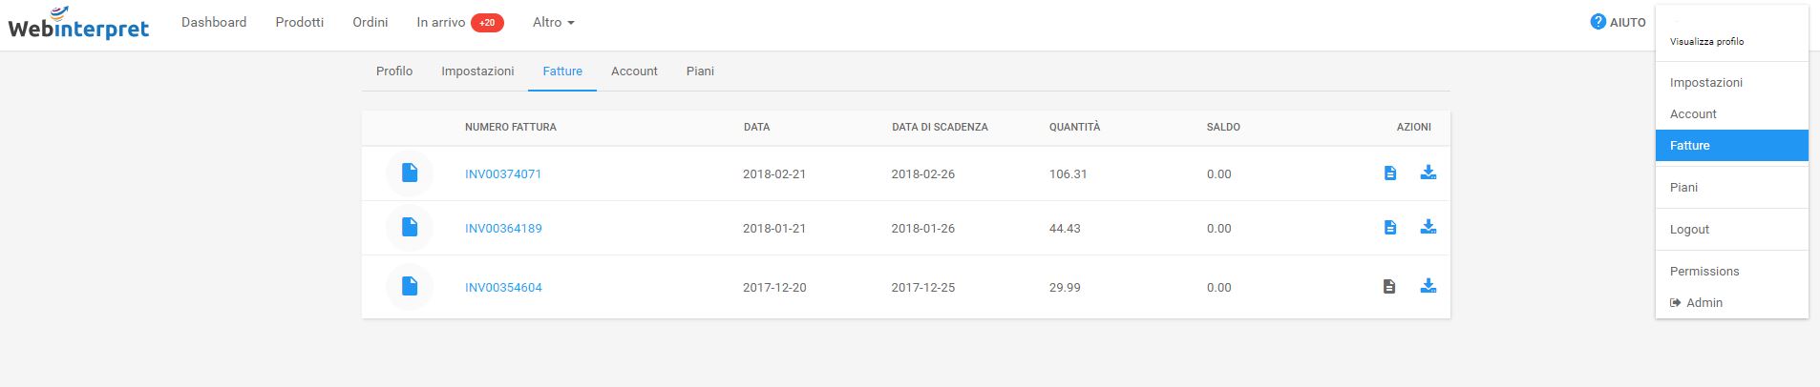This screenshot has width=1820, height=387.
Task: Open the AIUTO help button
Action: [1618, 22]
